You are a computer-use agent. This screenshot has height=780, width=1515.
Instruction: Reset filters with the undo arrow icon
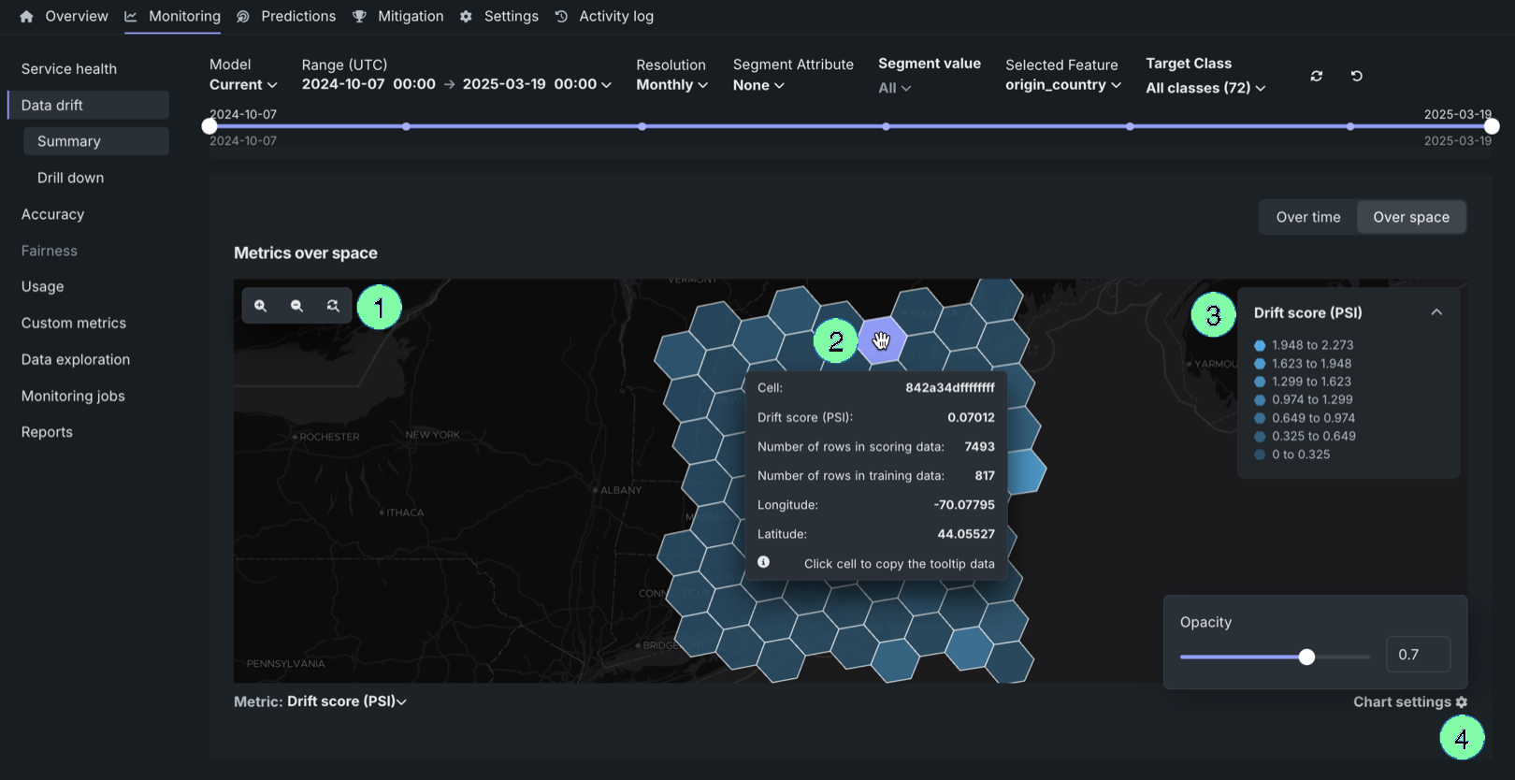[1357, 76]
